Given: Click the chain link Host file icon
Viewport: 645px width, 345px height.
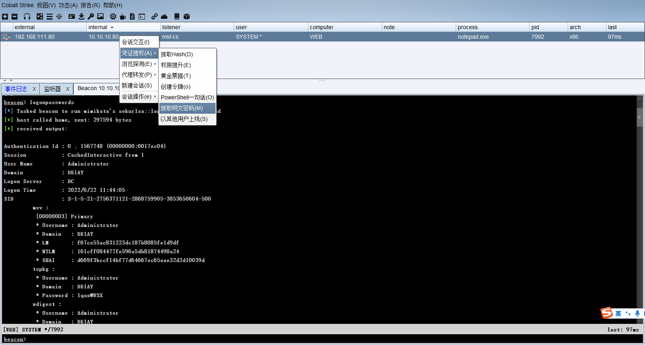Looking at the screenshot, I should (155, 16).
